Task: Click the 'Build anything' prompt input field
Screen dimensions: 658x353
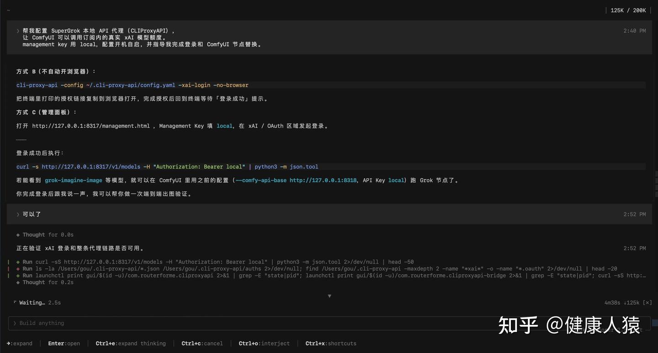Action: pos(329,323)
